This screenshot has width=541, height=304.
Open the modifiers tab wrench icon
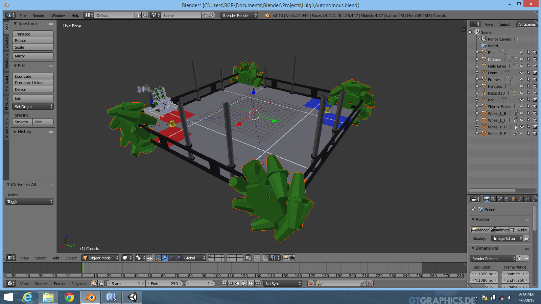527,199
